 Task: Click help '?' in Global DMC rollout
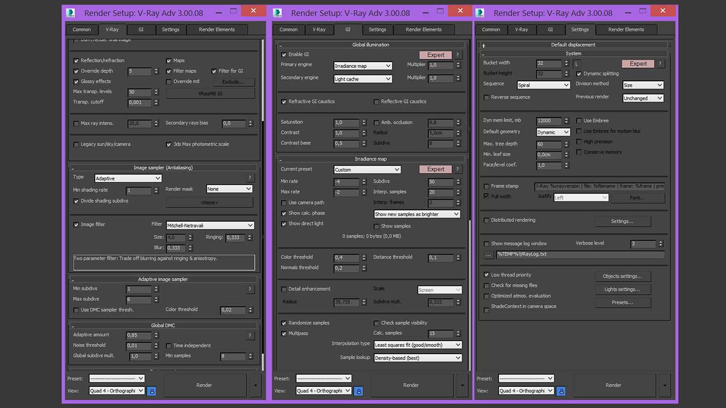pos(250,336)
